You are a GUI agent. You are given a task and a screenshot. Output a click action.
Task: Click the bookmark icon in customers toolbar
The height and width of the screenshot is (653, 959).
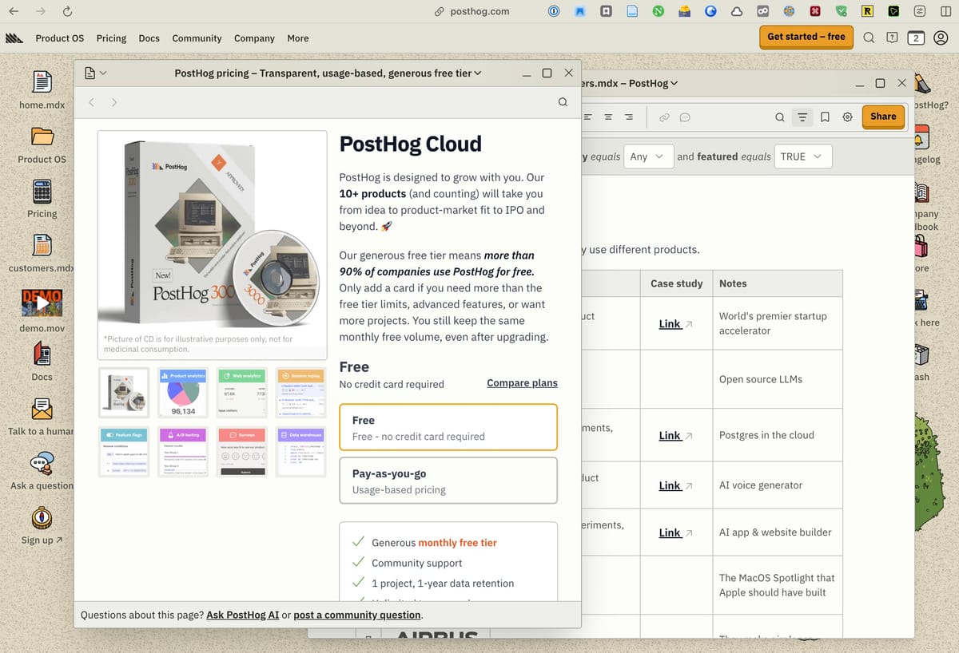pos(825,117)
